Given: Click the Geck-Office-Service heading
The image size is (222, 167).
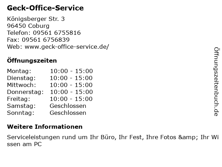Looking at the screenshot, I should point(45,8).
